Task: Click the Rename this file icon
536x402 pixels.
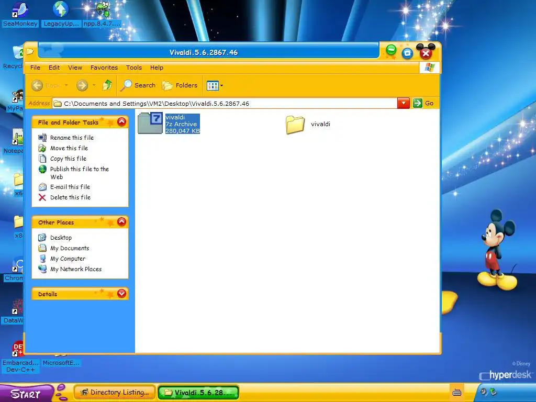Action: (42, 138)
